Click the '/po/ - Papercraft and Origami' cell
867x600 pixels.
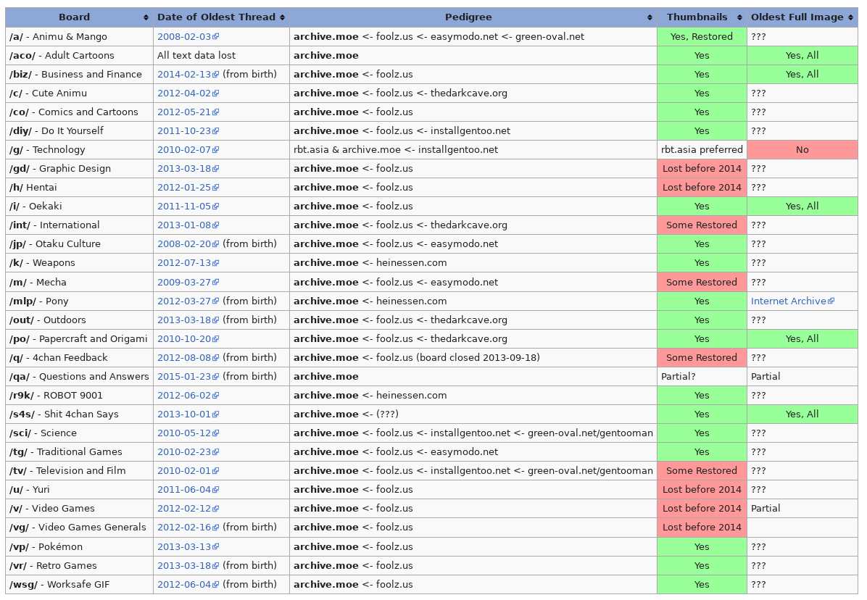79,338
